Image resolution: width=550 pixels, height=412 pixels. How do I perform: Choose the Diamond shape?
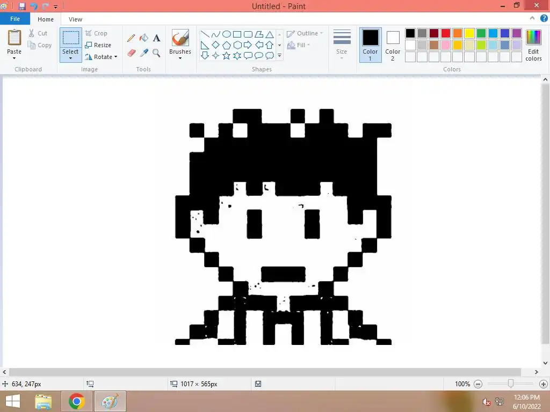pos(216,45)
